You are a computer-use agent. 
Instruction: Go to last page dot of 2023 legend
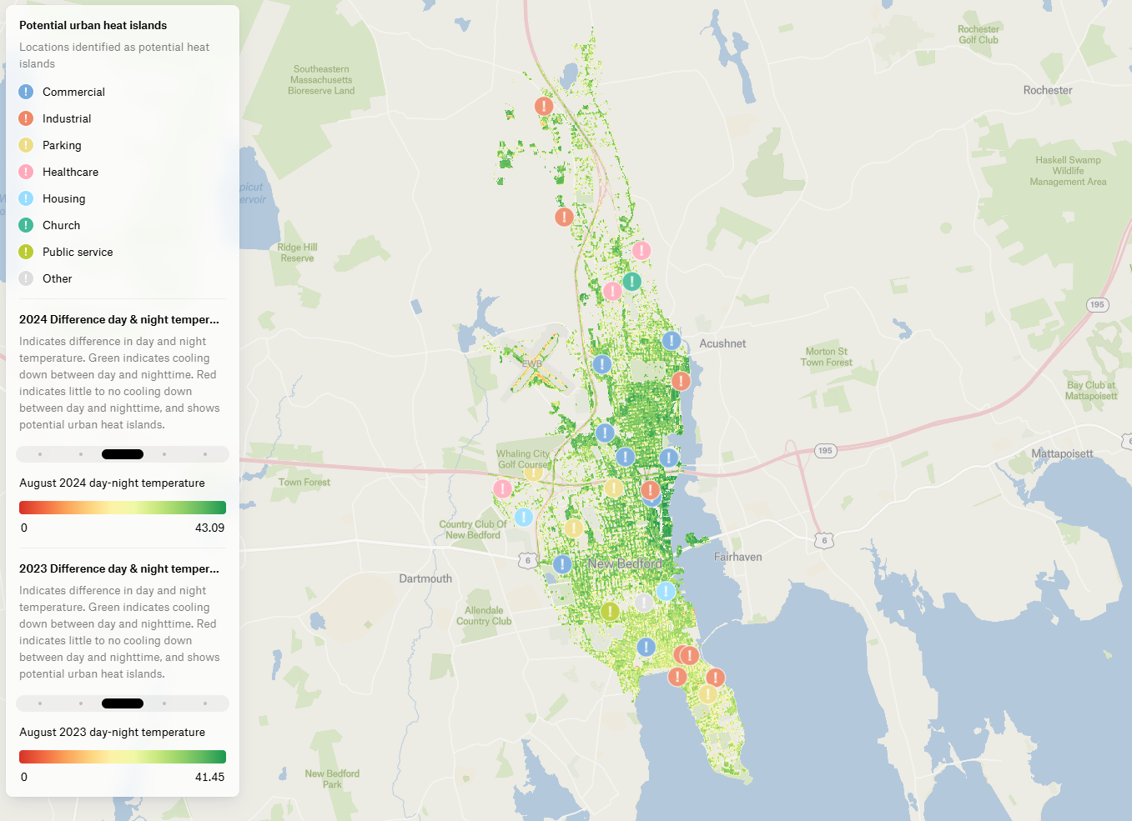205,703
